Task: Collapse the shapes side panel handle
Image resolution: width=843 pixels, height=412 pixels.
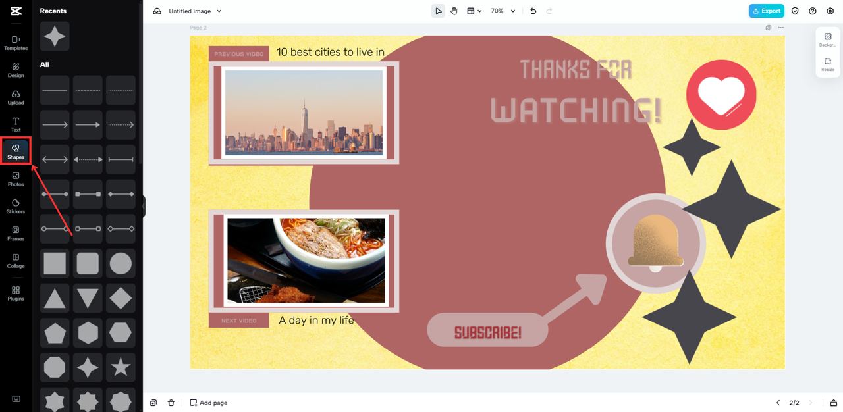Action: point(144,206)
